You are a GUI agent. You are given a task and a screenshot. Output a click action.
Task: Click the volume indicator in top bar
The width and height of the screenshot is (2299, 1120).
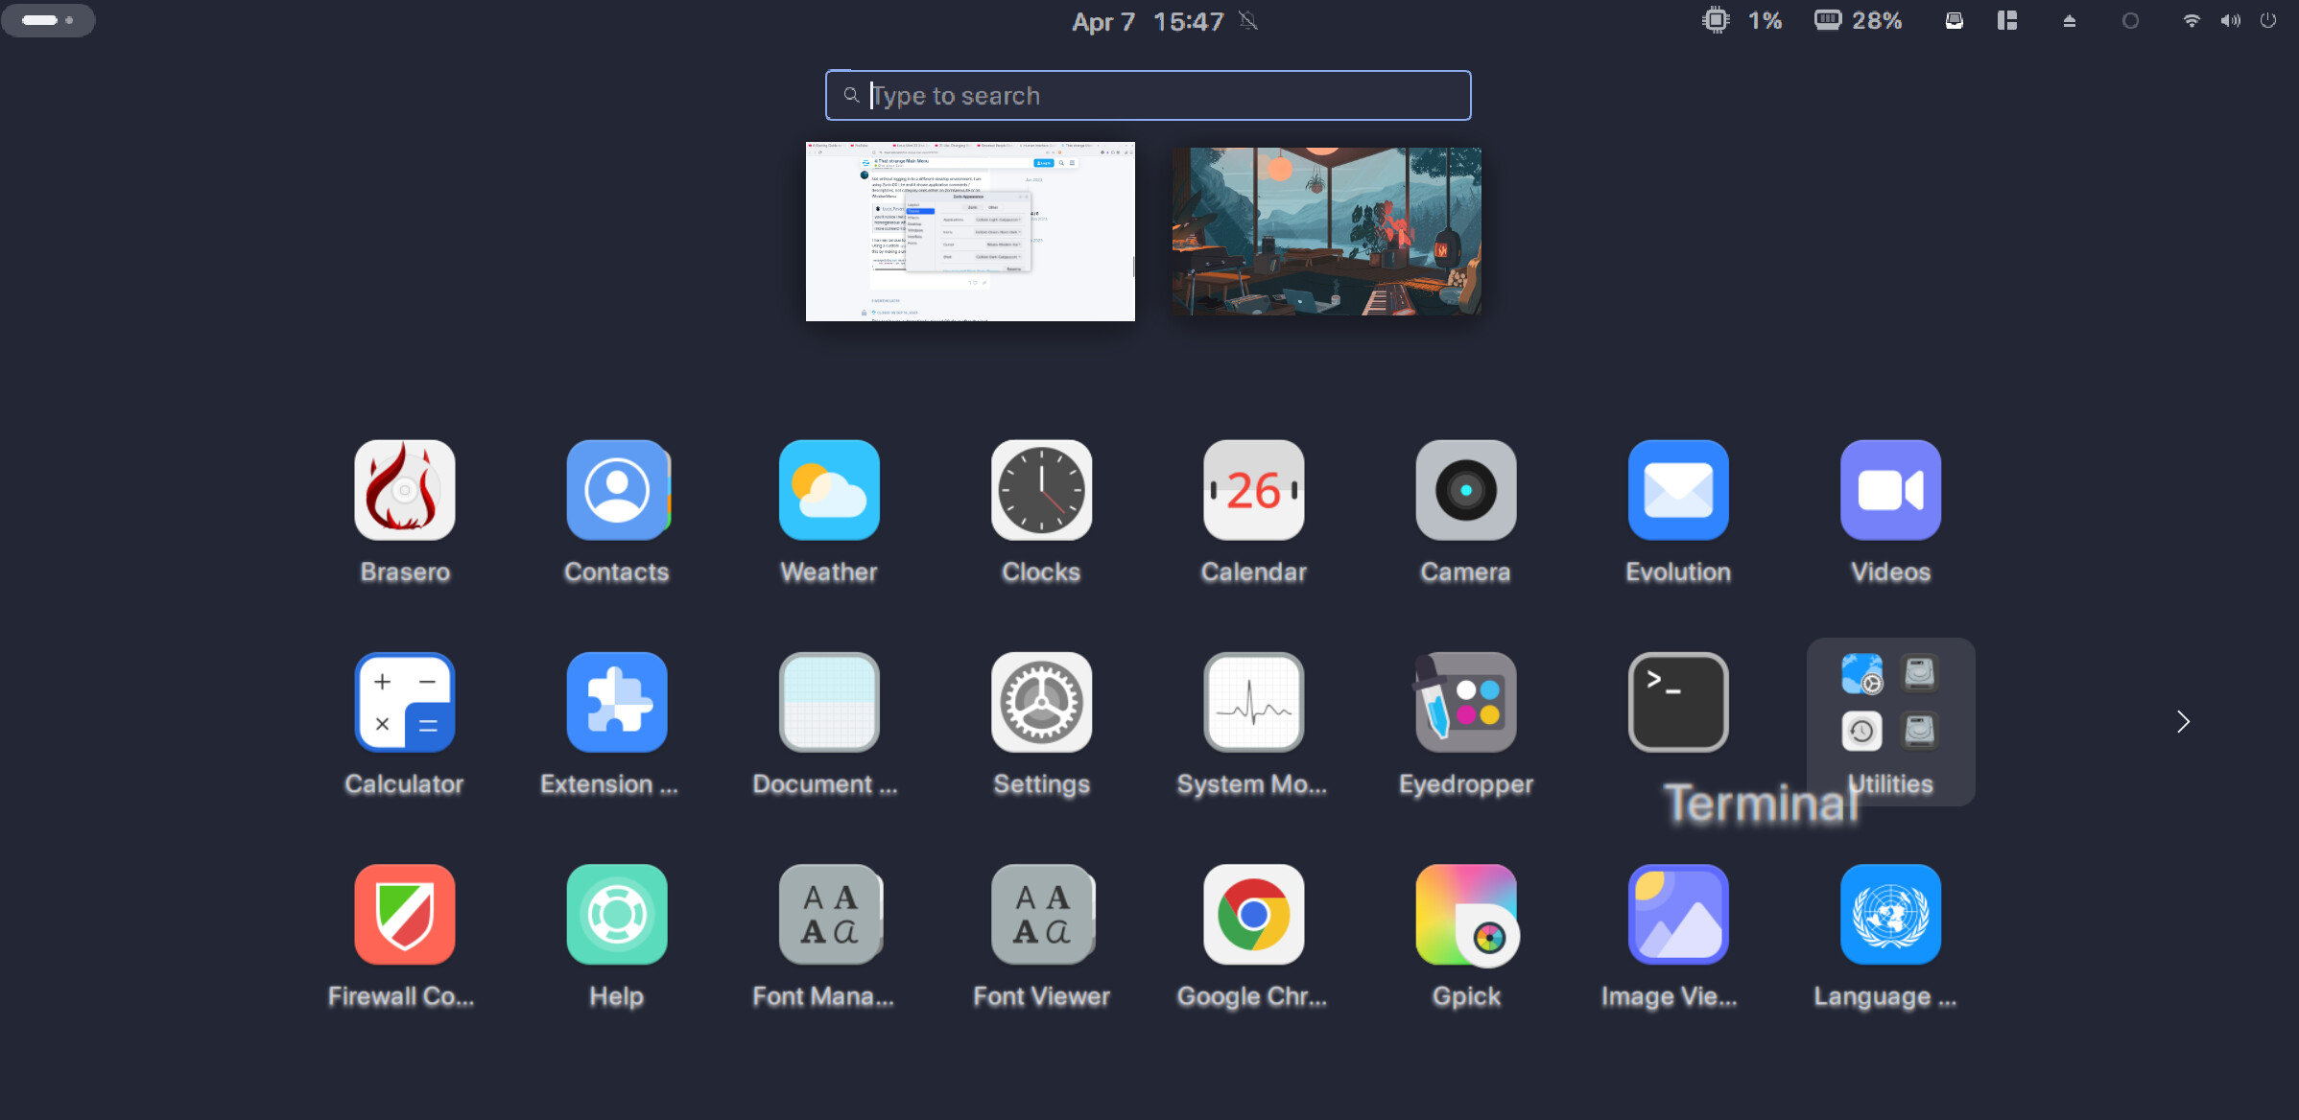2230,21
